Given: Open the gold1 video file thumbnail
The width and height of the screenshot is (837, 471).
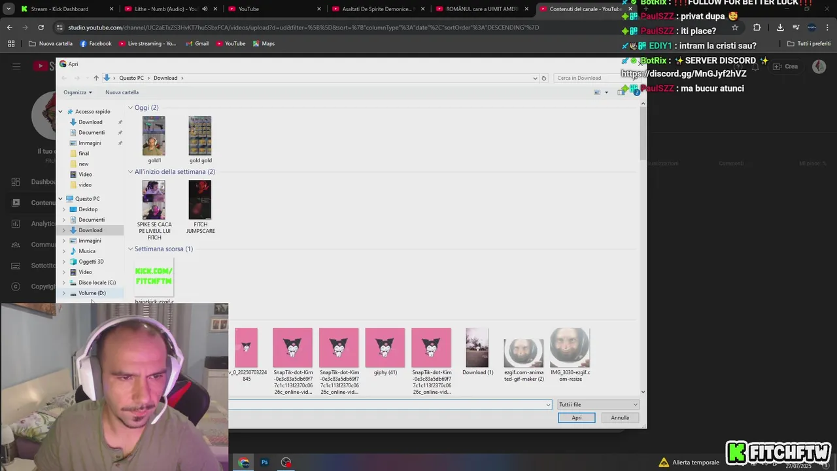Looking at the screenshot, I should click(x=154, y=136).
